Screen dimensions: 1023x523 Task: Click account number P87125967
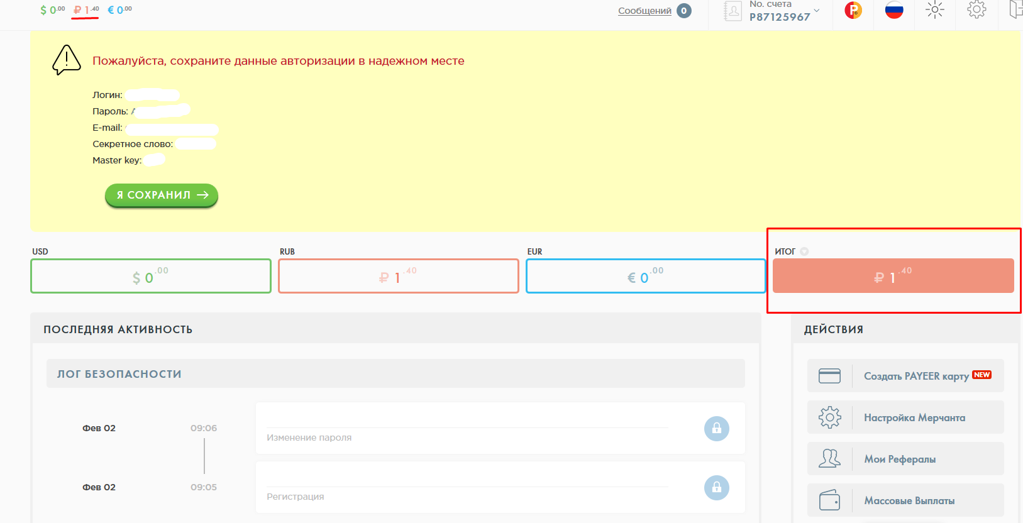[780, 17]
